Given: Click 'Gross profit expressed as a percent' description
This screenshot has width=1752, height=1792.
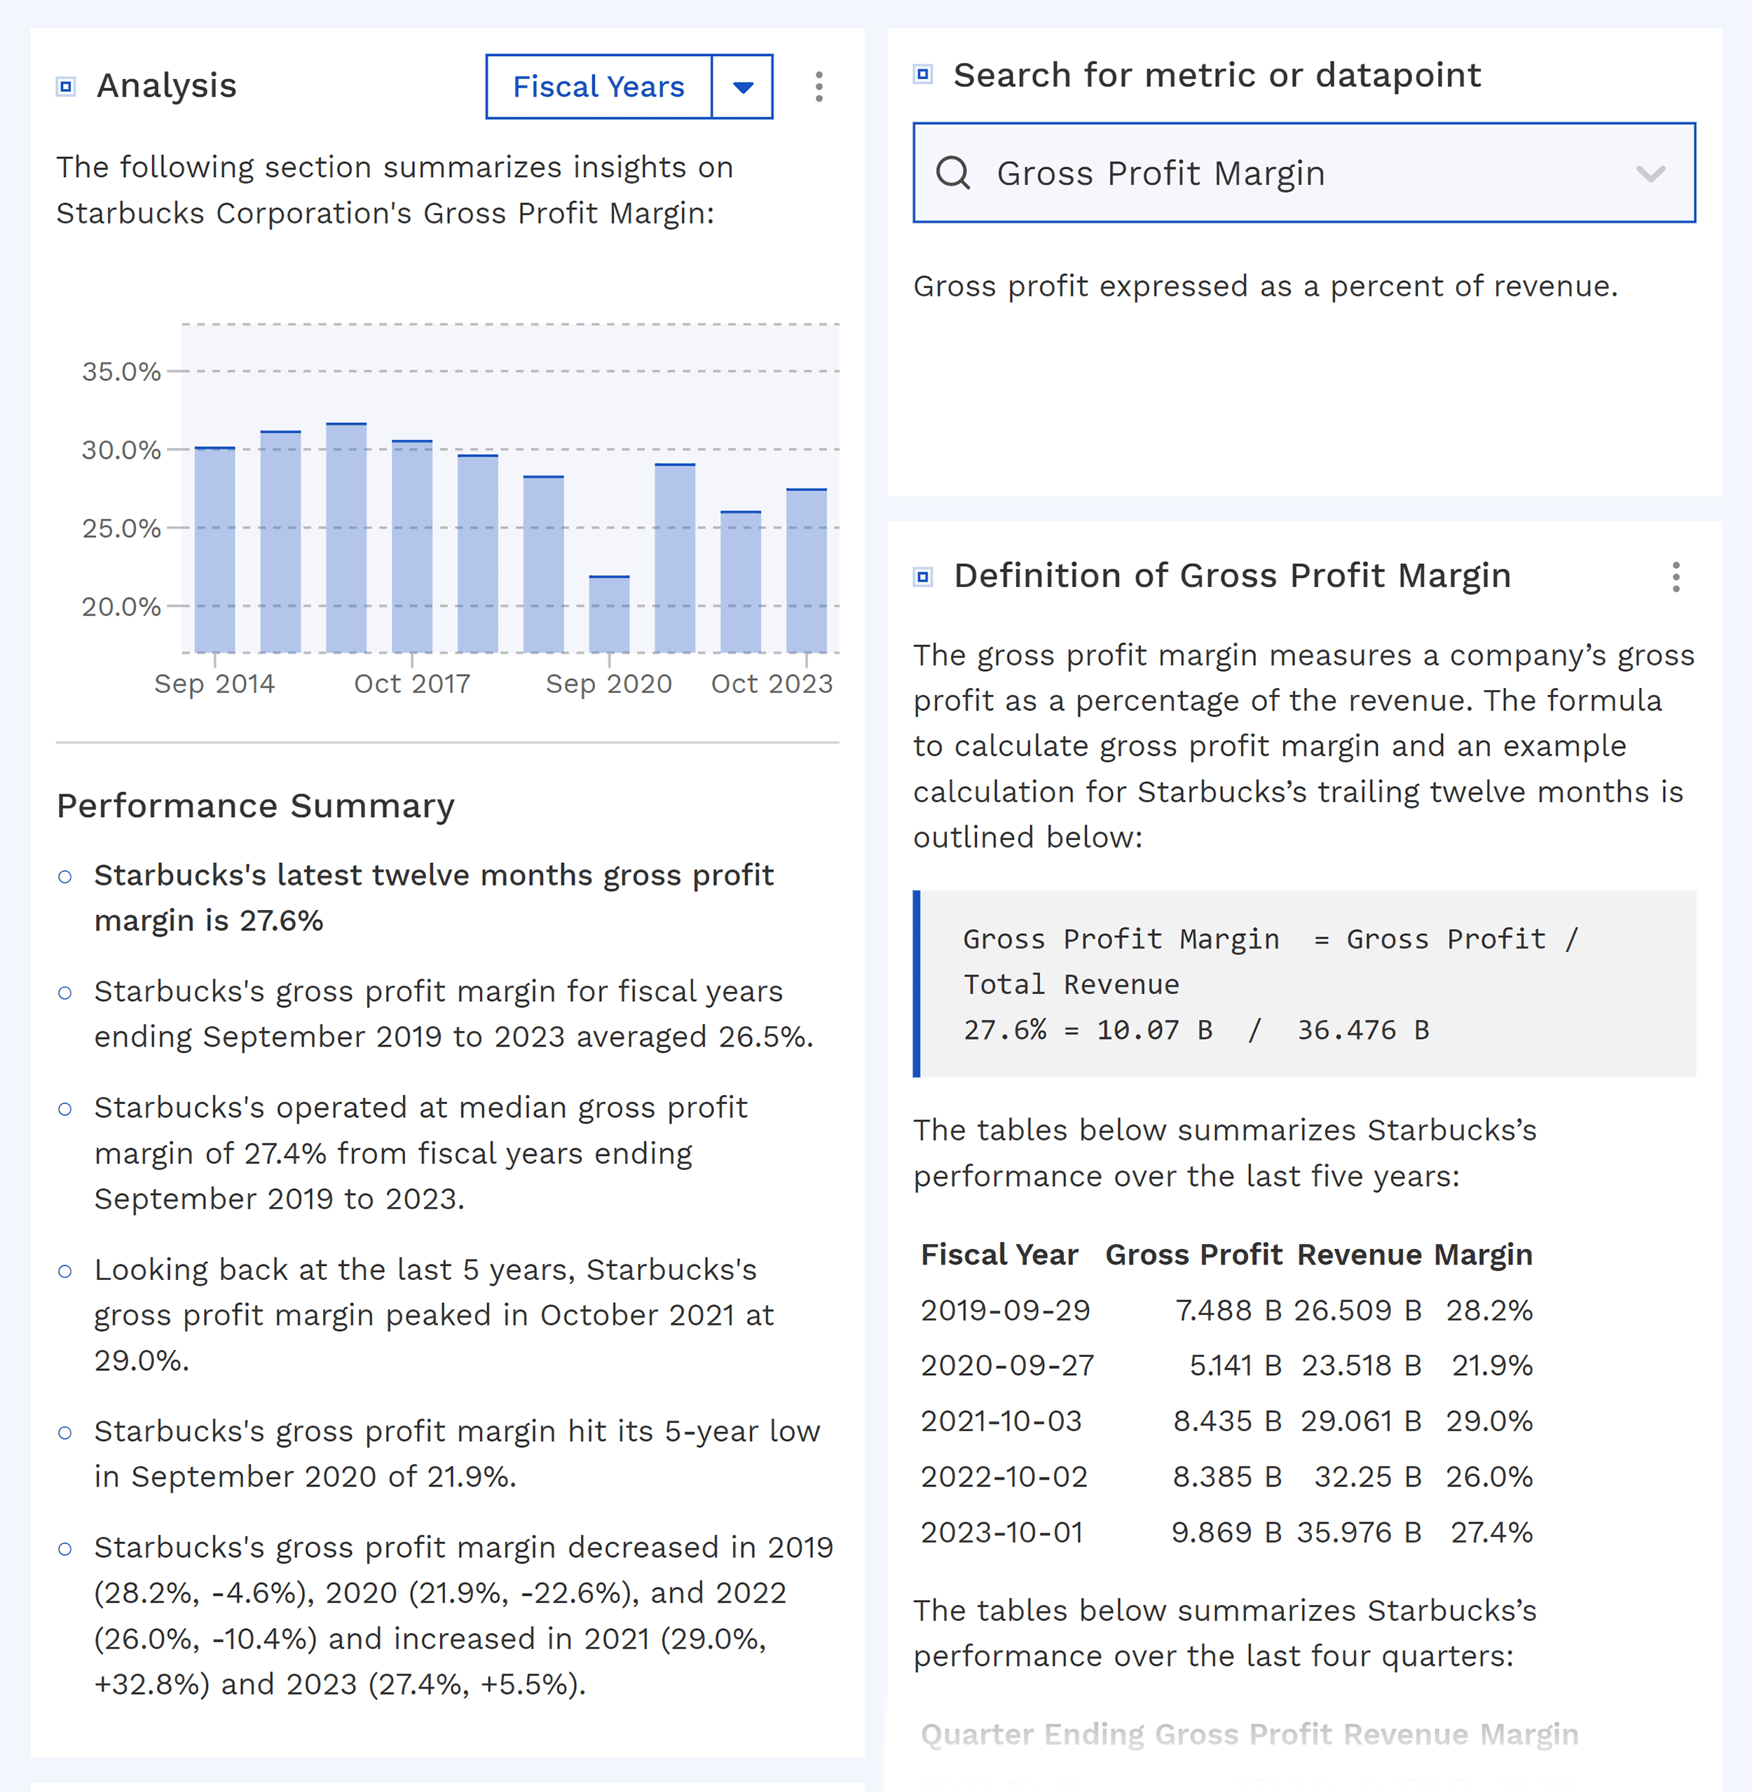Looking at the screenshot, I should point(1265,286).
